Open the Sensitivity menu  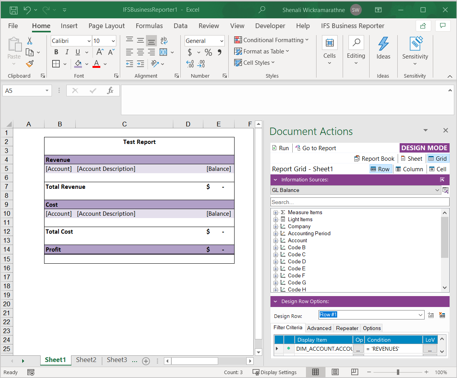[415, 51]
